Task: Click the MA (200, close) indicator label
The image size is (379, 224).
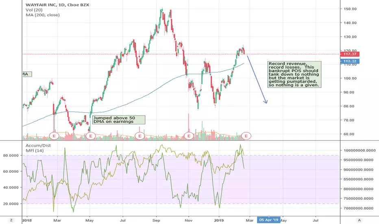Action: coord(43,15)
